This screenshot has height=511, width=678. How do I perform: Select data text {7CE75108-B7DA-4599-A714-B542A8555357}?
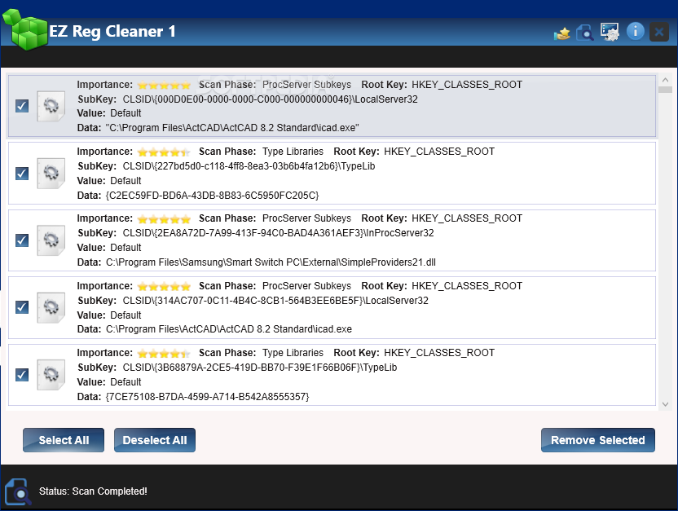207,396
